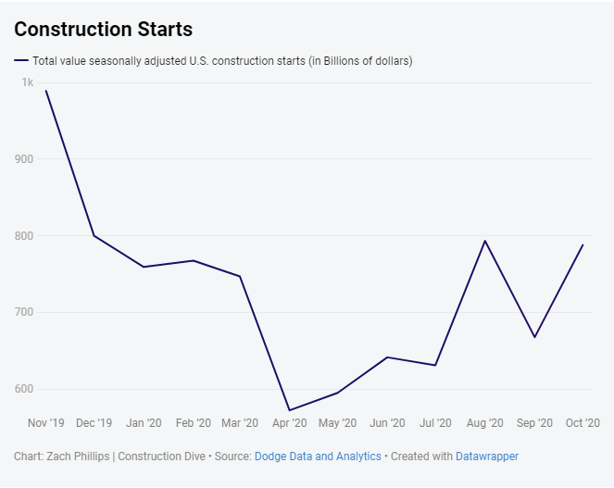Click the Apr '20 lowest point on line
Image resolution: width=614 pixels, height=488 pixels.
click(289, 410)
